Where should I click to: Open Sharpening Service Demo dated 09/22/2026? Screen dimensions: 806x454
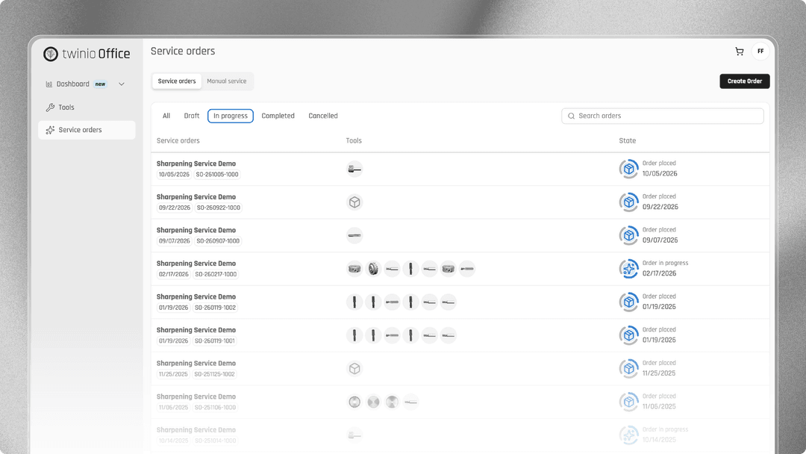[196, 197]
